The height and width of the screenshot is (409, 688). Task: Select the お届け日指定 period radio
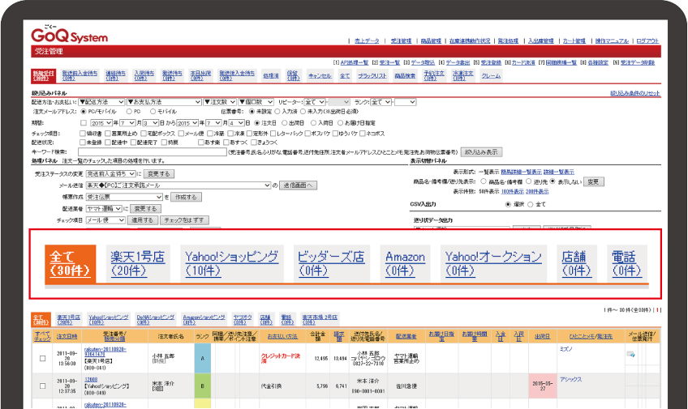pos(340,123)
